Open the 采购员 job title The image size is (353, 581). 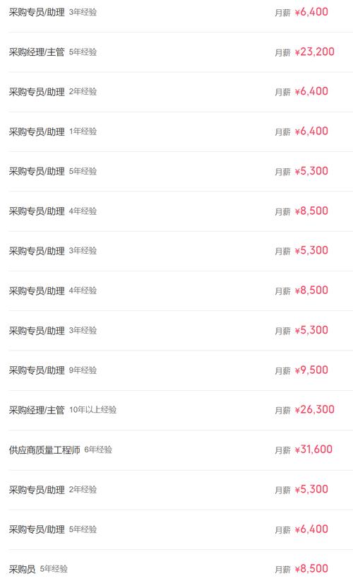[x=22, y=569]
